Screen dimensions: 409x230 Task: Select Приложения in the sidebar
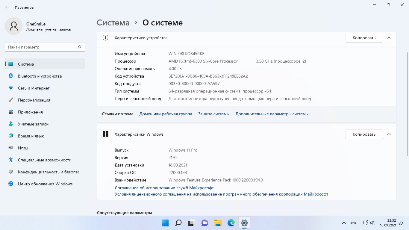pyautogui.click(x=45, y=112)
